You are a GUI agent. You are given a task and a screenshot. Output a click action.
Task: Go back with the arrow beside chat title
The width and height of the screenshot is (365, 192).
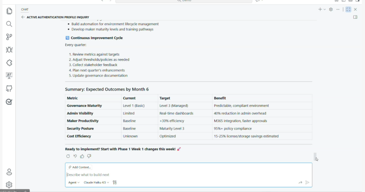(23, 17)
